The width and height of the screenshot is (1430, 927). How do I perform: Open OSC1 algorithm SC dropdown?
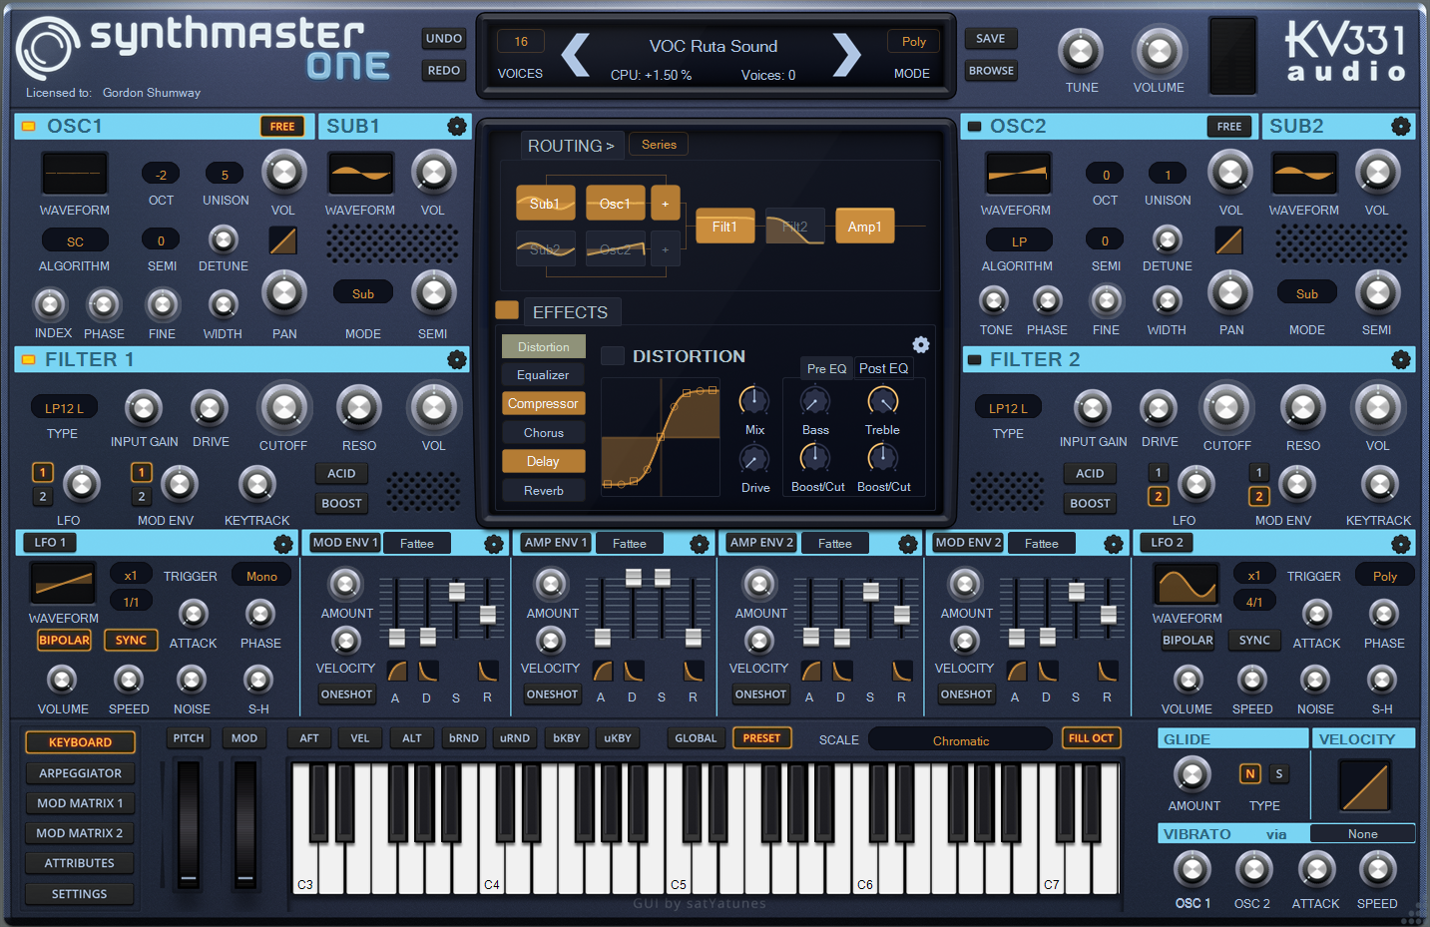(x=75, y=241)
